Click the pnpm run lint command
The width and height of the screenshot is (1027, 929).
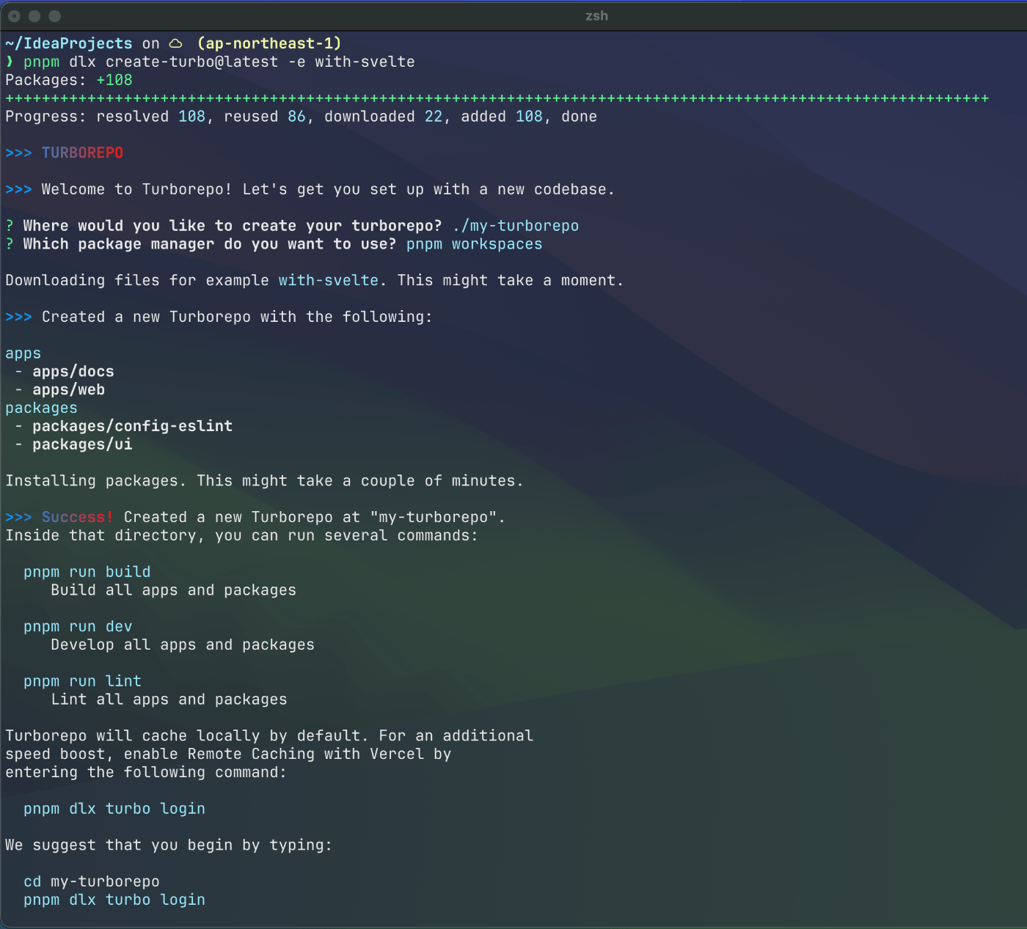point(82,681)
